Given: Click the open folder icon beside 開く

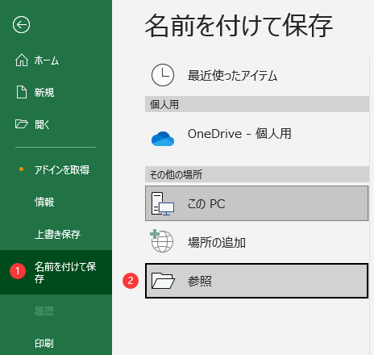Looking at the screenshot, I should coord(22,124).
